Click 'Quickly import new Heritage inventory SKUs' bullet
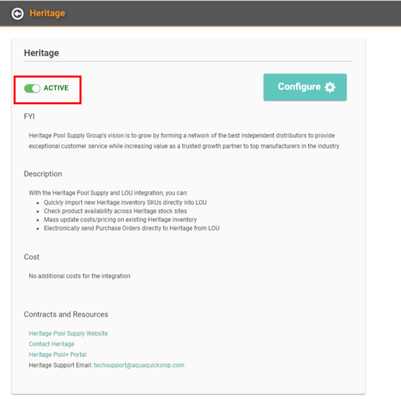The width and height of the screenshot is (401, 411). click(x=125, y=203)
